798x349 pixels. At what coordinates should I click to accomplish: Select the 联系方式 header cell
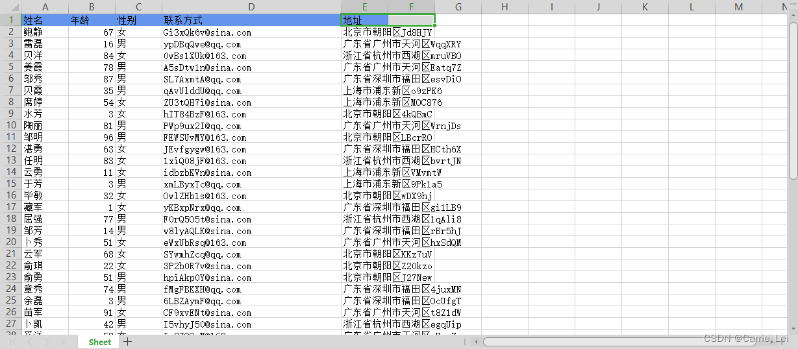click(251, 20)
